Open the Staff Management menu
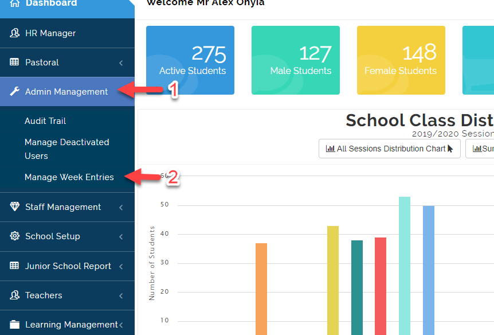This screenshot has width=494, height=335. (x=67, y=207)
